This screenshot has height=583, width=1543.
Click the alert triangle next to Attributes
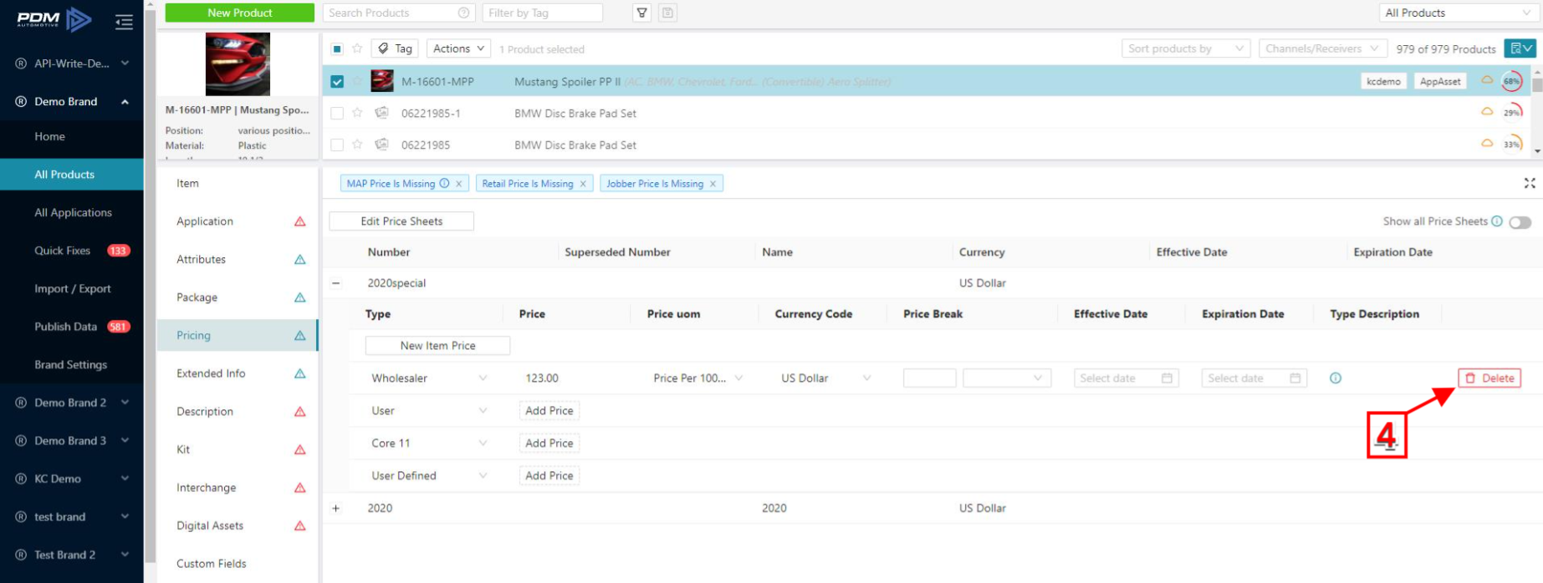[299, 260]
